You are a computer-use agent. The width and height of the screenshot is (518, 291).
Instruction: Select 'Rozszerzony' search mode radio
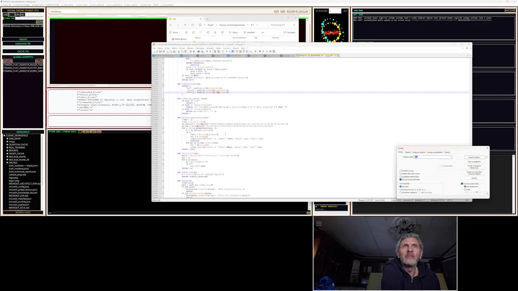coord(400,190)
